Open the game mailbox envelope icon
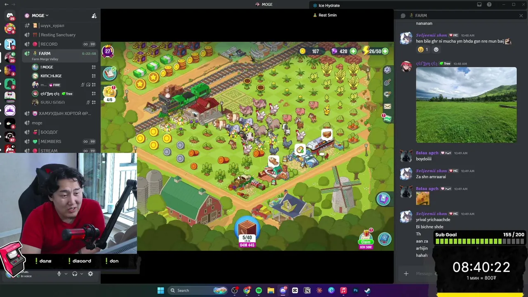528x297 pixels. click(x=387, y=106)
